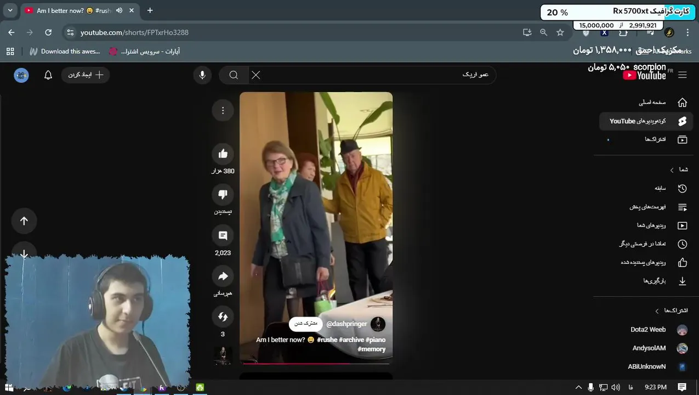Open Chrome three-dot menu
The height and width of the screenshot is (395, 699).
click(687, 32)
